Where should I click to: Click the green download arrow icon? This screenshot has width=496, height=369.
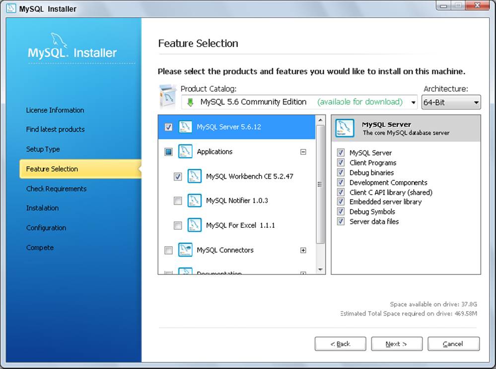pos(190,102)
